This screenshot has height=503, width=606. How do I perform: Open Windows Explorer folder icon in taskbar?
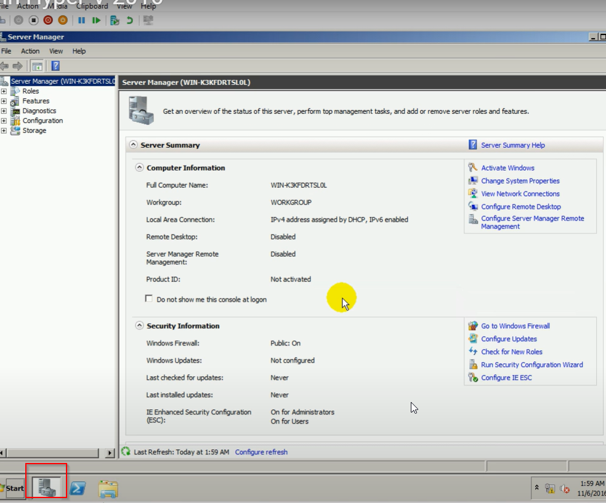108,489
